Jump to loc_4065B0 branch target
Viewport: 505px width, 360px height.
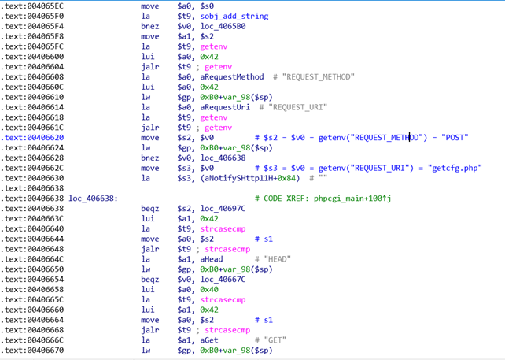pos(223,26)
